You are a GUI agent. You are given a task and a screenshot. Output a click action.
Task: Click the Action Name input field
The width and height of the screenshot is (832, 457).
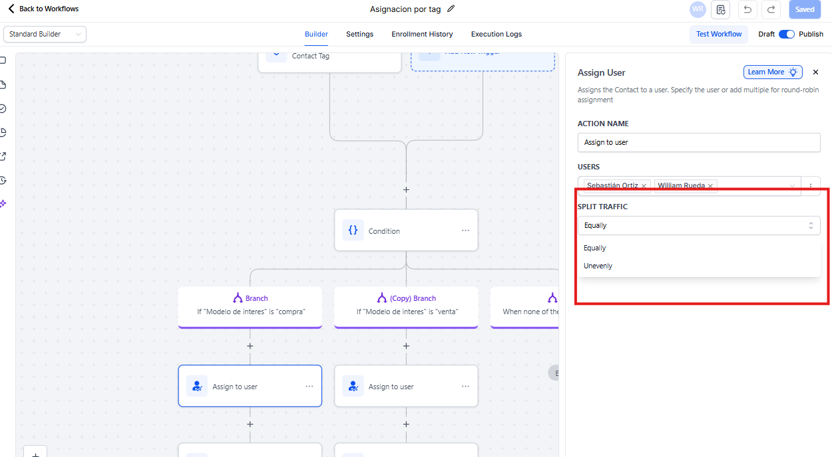(699, 142)
